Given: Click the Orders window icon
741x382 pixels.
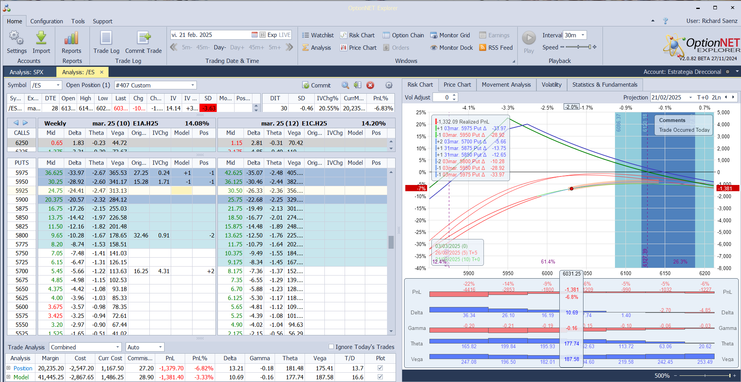Looking at the screenshot, I should [x=386, y=47].
